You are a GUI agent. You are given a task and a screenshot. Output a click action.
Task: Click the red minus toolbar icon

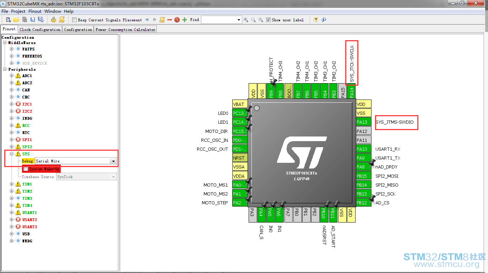coord(169,20)
